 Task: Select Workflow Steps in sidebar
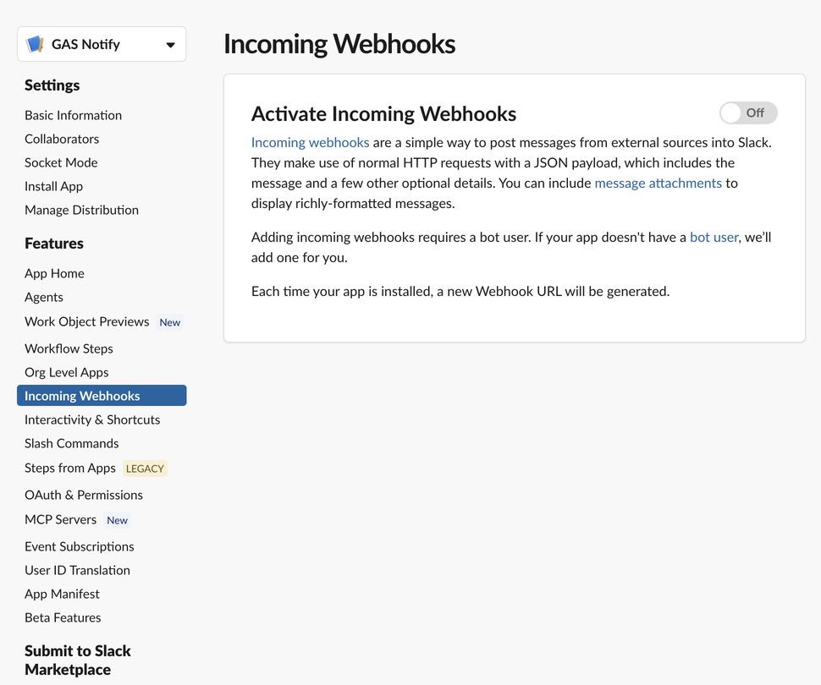(x=69, y=348)
